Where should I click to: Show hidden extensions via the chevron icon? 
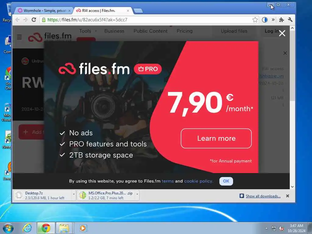tap(273, 19)
